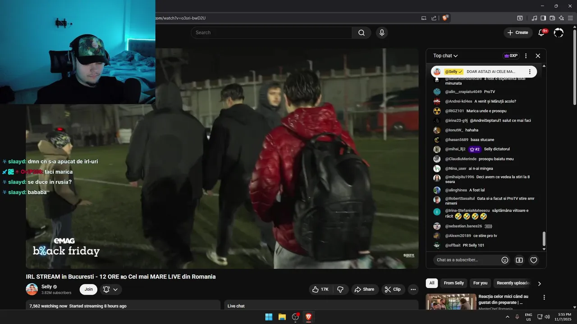Click the '7,562 watching now' description text
The height and width of the screenshot is (324, 577).
click(48, 306)
